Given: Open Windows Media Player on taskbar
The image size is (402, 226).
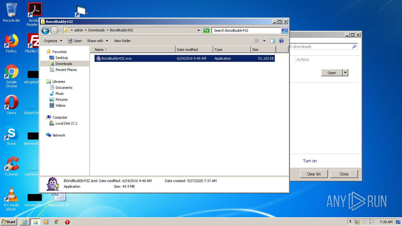Looking at the screenshot, I should click(x=46, y=222).
